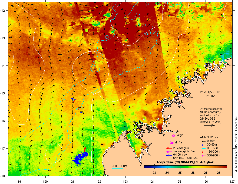Click the blue glider track cluster on the map

(x=80, y=159)
